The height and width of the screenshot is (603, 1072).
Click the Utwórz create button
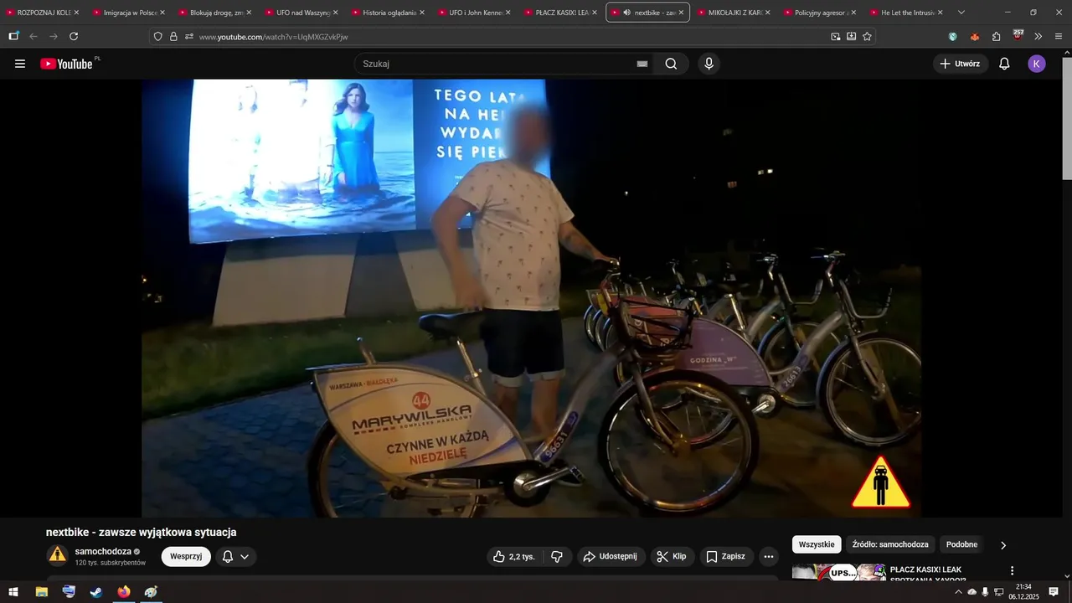click(960, 64)
